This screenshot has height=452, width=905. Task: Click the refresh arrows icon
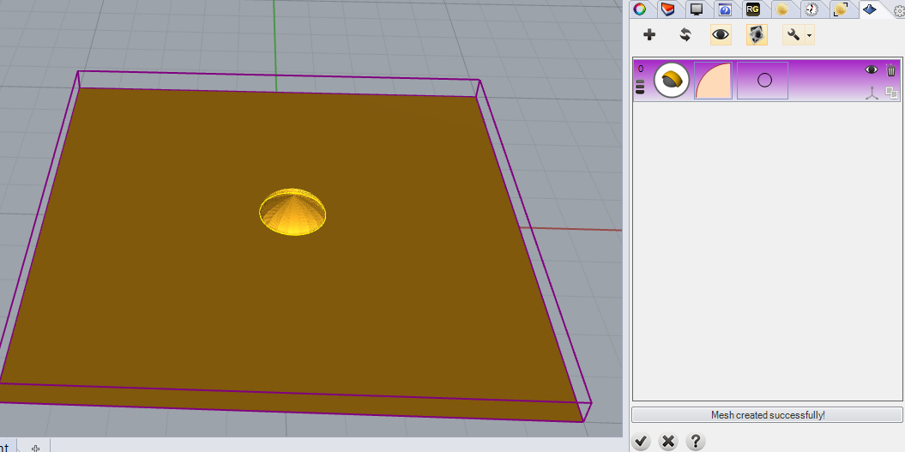coord(685,35)
